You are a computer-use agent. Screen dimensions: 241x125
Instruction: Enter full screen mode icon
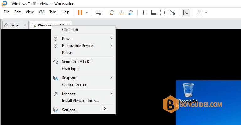[163, 13]
